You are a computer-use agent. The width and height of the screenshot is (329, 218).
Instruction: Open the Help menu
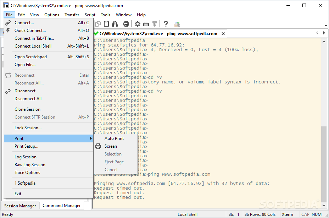[x=141, y=15]
